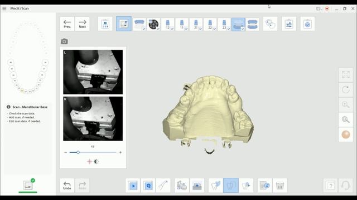The width and height of the screenshot is (357, 200).
Task: Open the multi-object gear tool icon
Action: [182, 186]
